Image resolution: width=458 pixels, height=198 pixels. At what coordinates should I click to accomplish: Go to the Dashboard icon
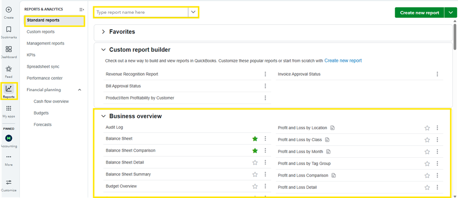coord(9,49)
